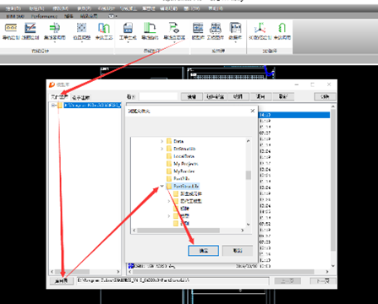The image size is (378, 304).
Task: Collapse the highlighted PartStructLib folder
Action: pos(162,186)
